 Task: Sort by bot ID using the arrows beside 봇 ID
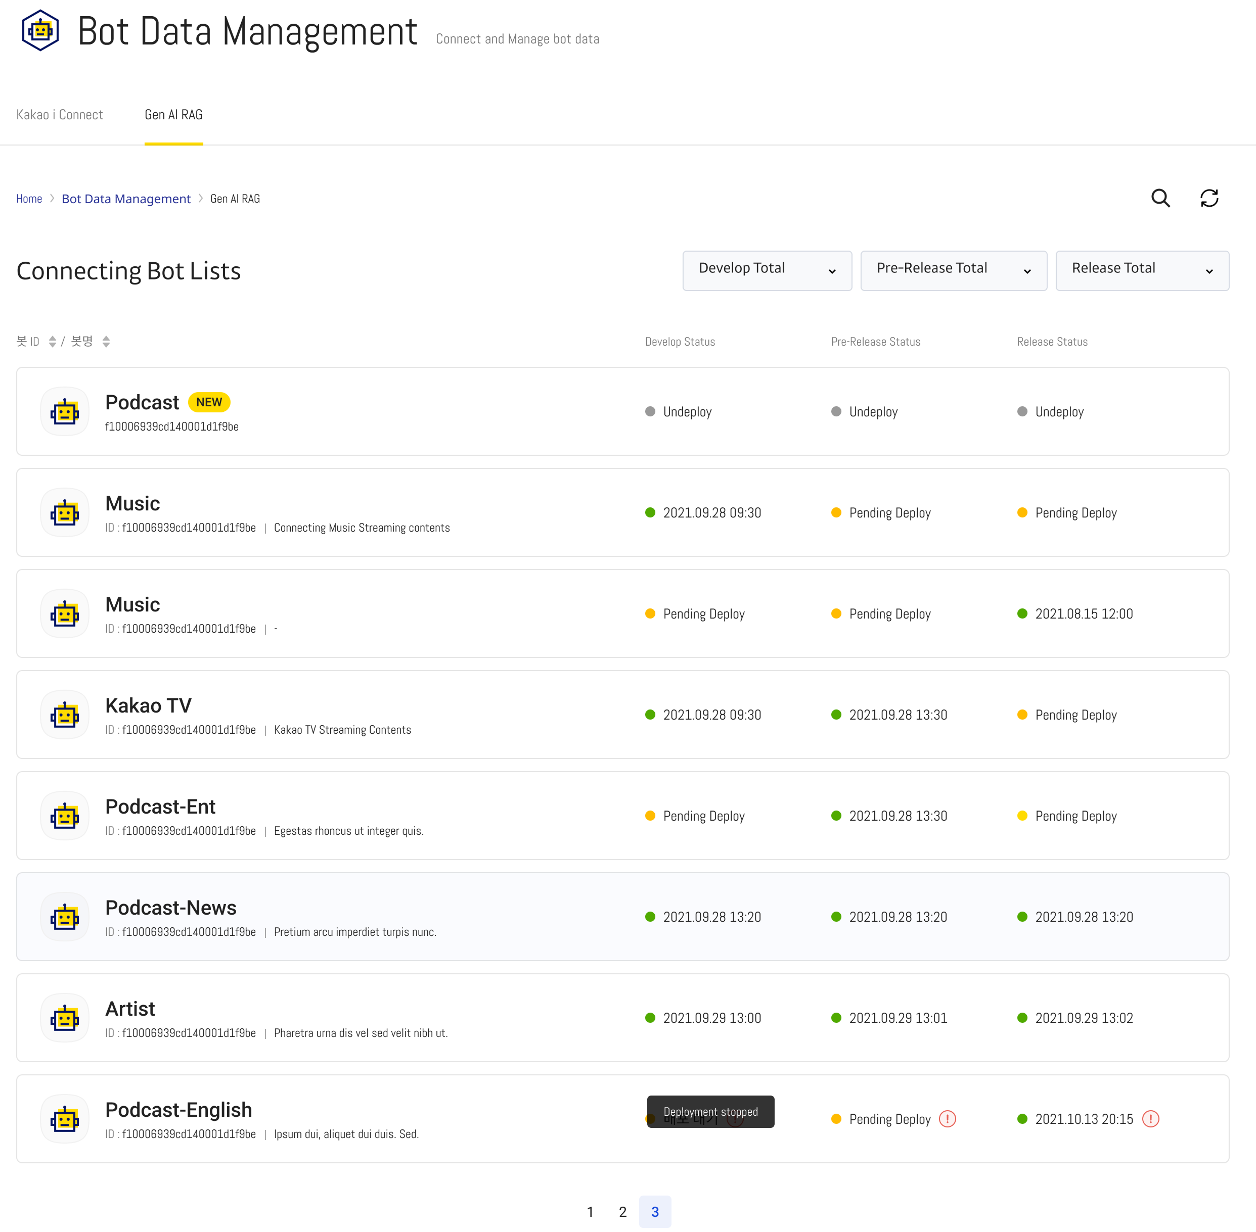(x=53, y=342)
